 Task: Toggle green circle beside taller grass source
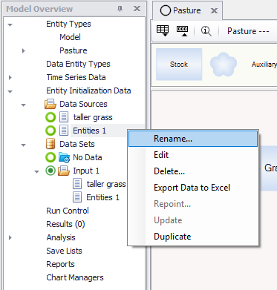coord(50,117)
